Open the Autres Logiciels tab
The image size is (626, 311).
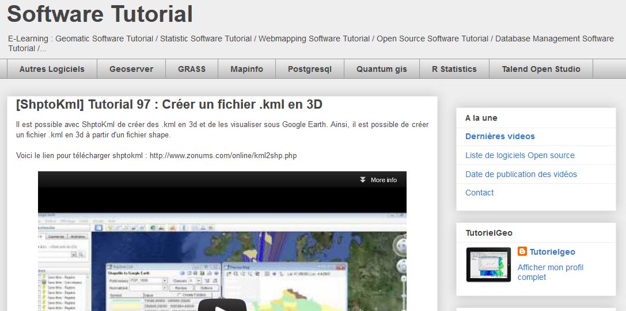click(52, 69)
